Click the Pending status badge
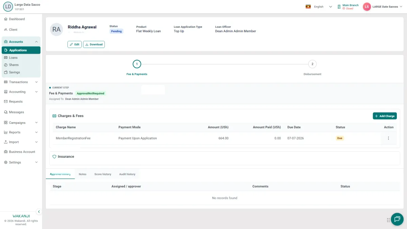407x229 pixels. [116, 31]
